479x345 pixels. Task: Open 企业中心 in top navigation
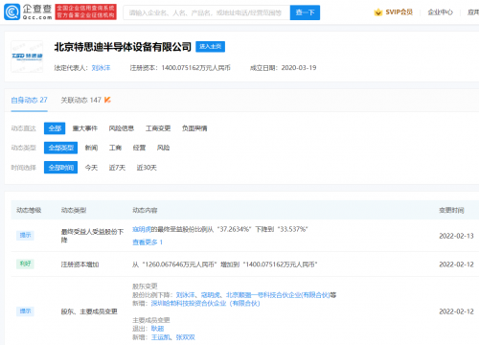coord(440,12)
